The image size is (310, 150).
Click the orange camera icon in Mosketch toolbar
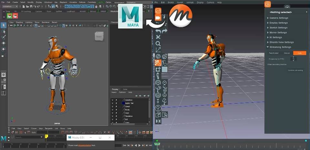(x=158, y=18)
